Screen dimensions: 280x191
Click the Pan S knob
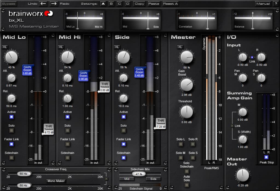tap(261, 78)
